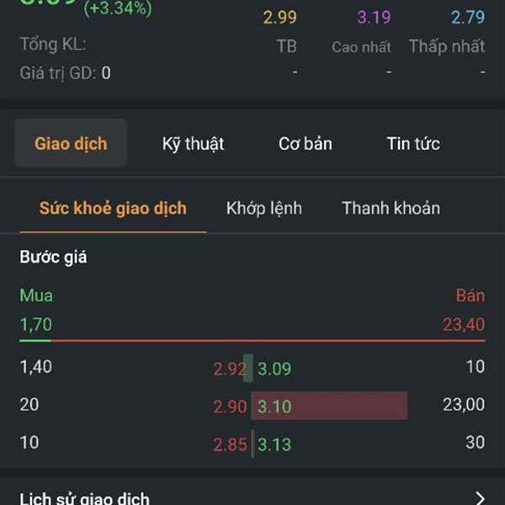Tap the 2.85 bid price
The height and width of the screenshot is (505, 505).
[x=230, y=444]
